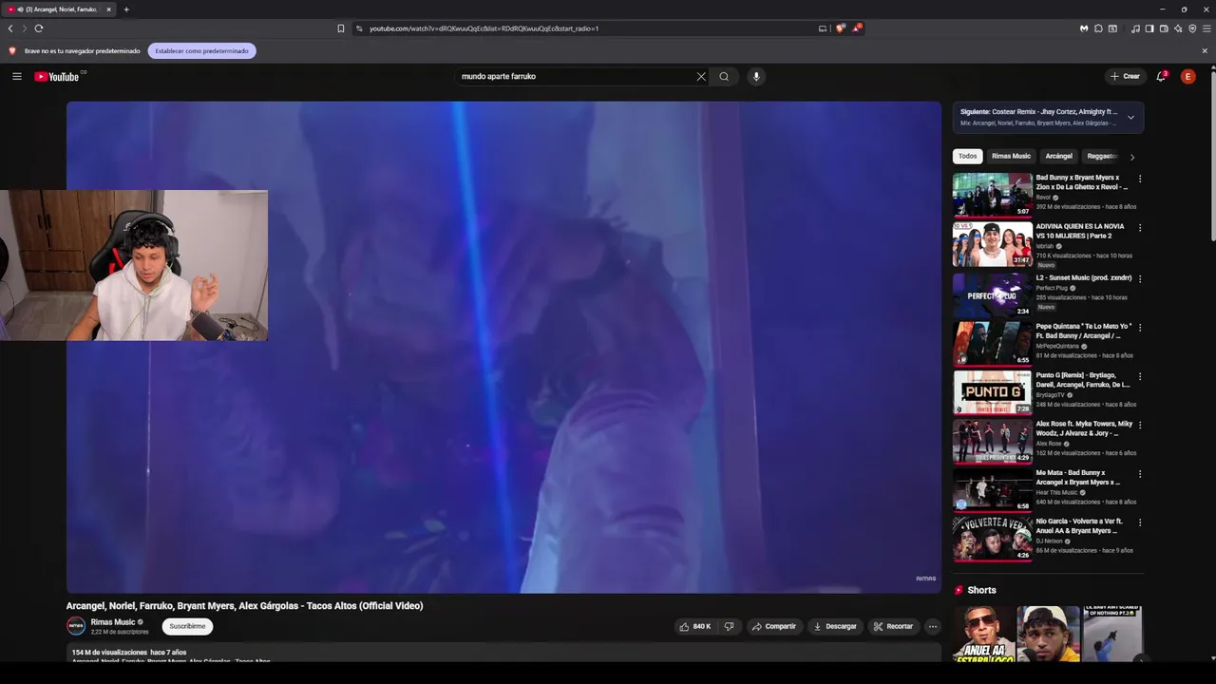Open the notifications bell
1216x684 pixels.
[x=1161, y=76]
